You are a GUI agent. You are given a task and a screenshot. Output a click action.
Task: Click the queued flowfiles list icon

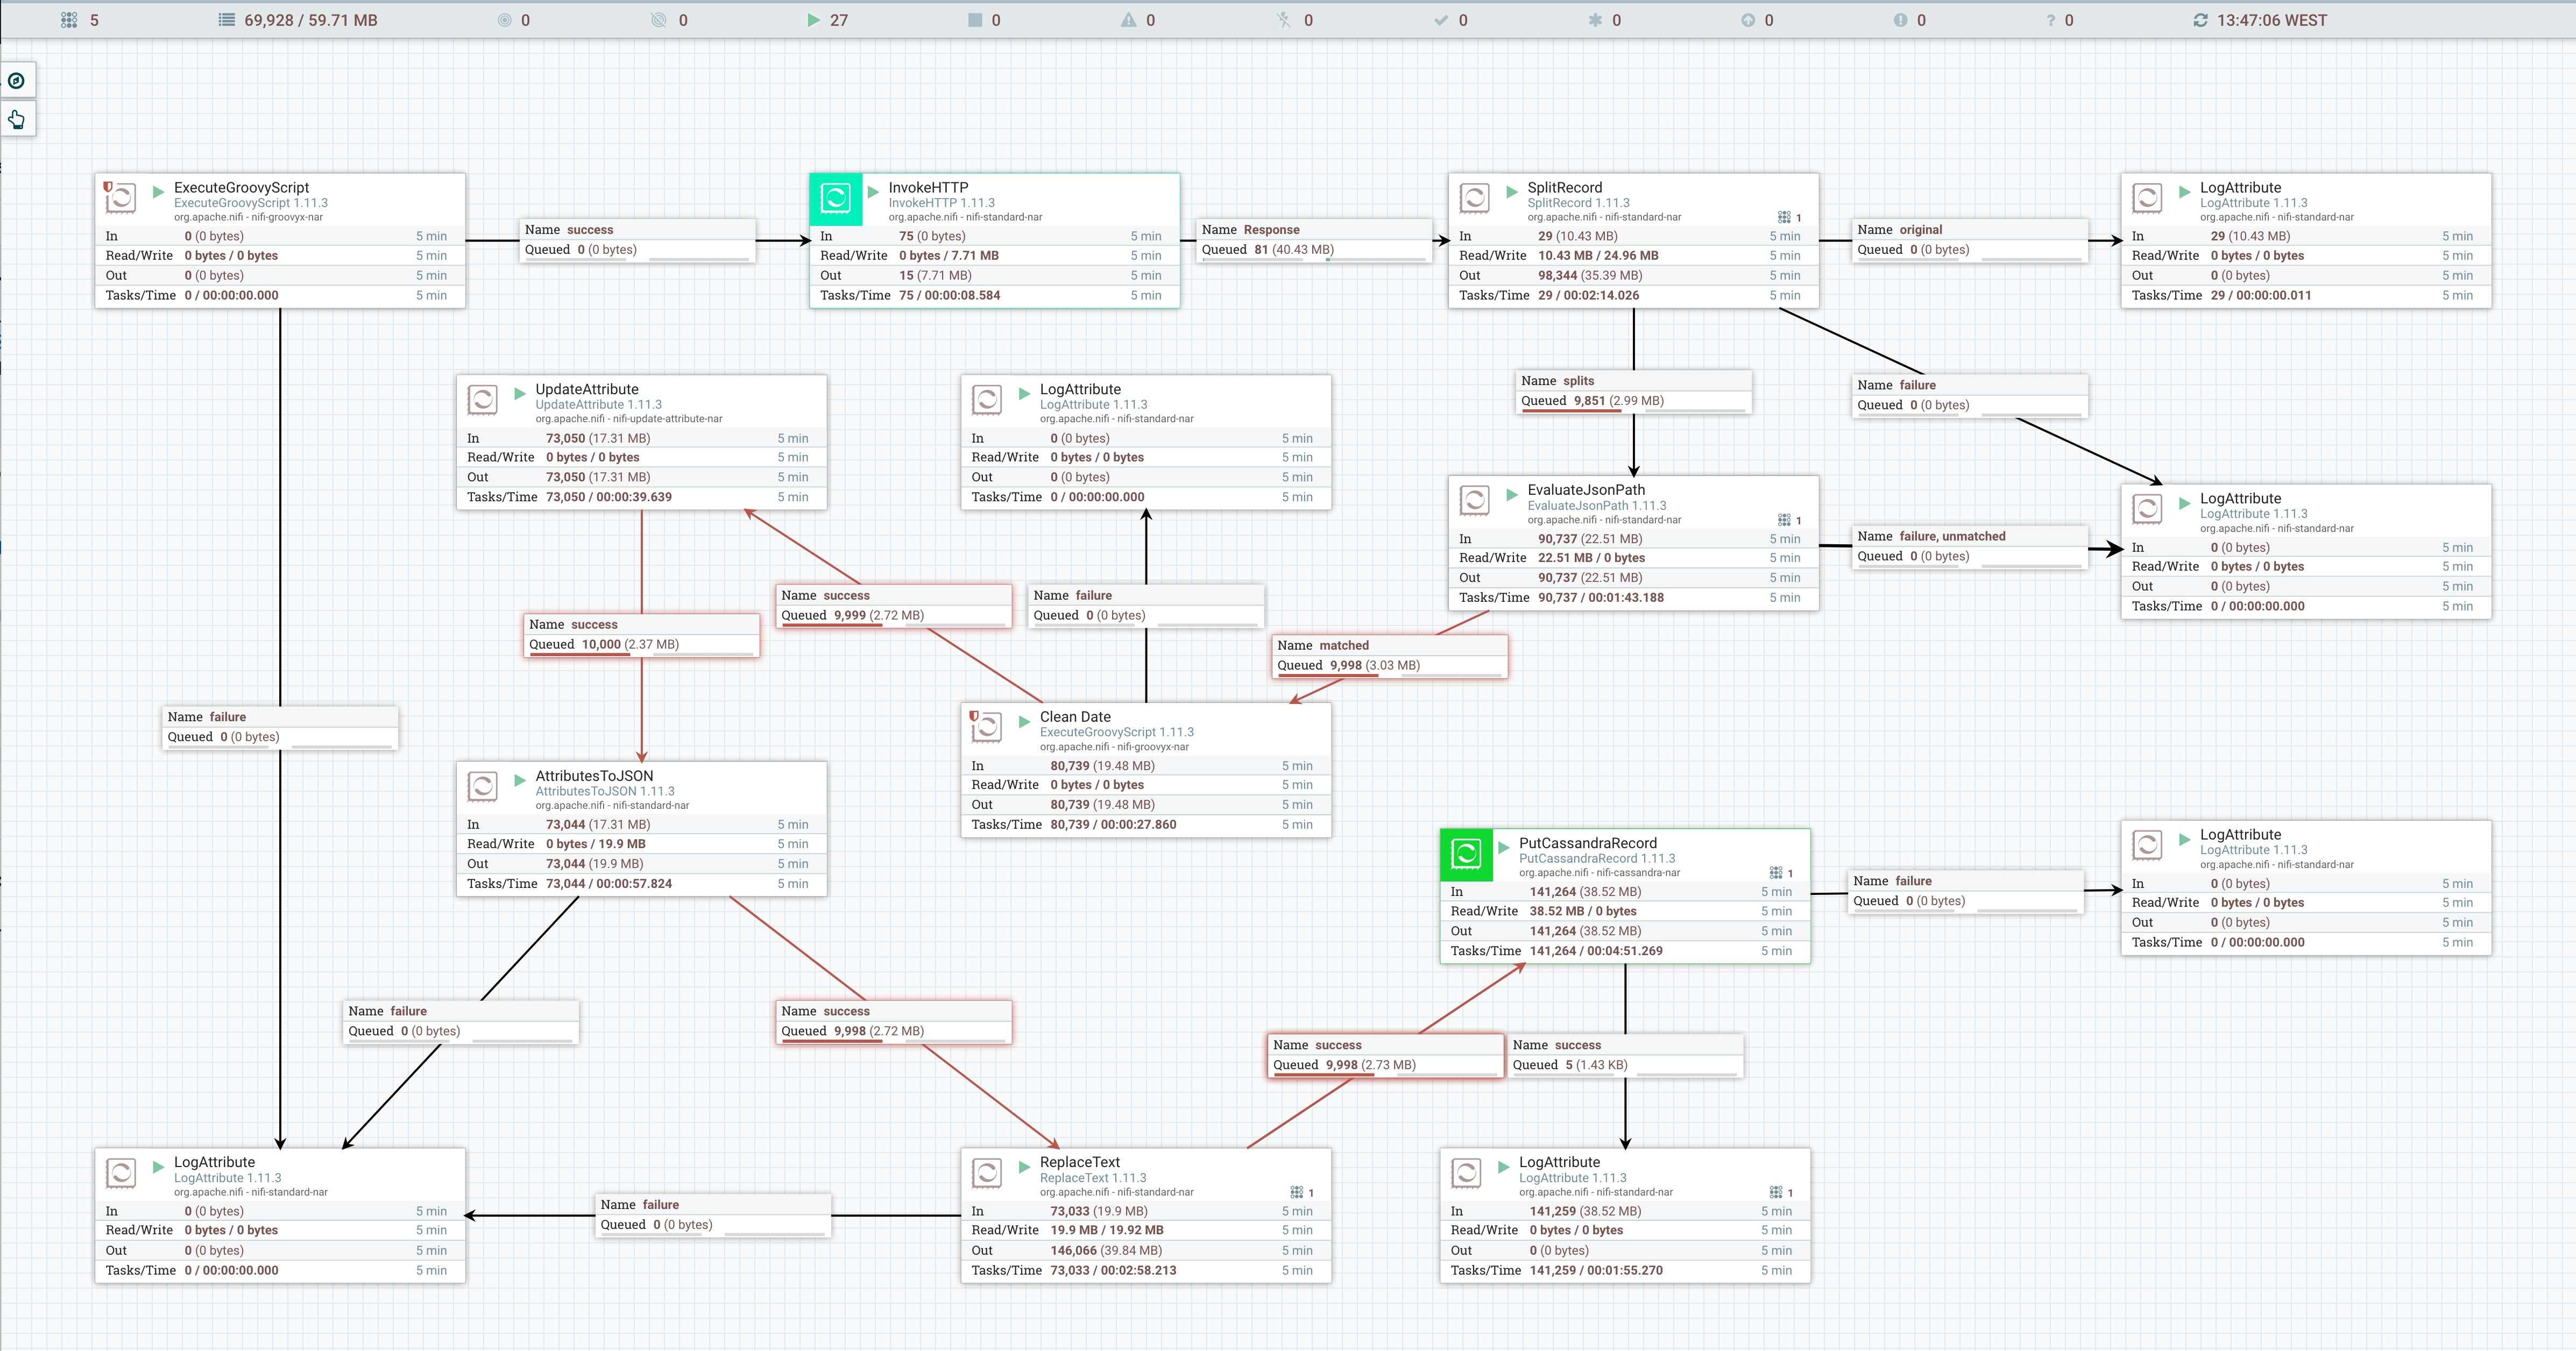[x=227, y=20]
